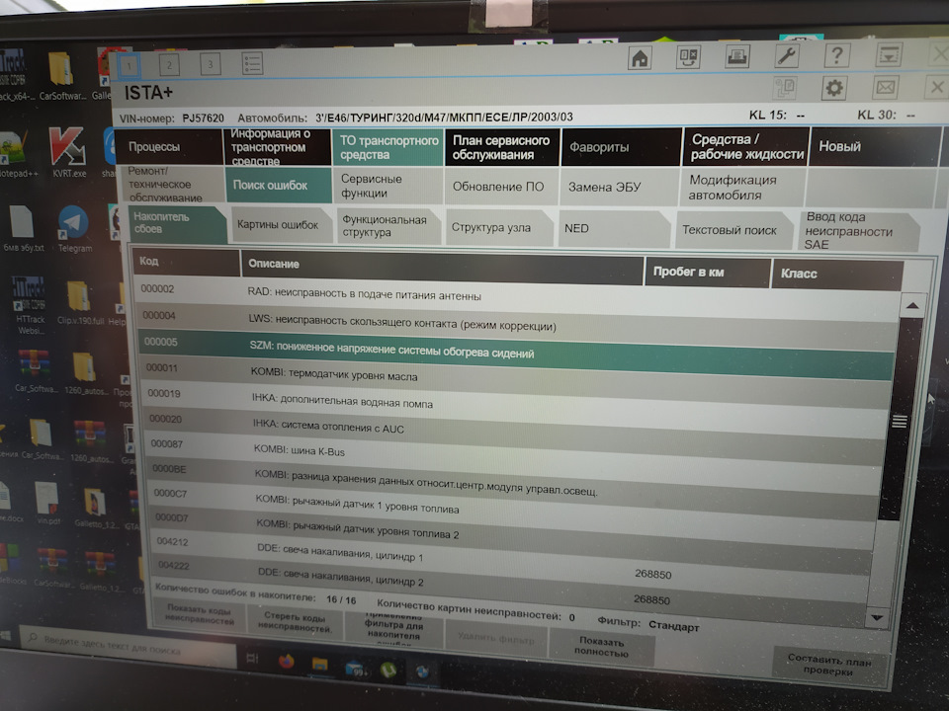
Task: Switch to Накопитель сбоев tab
Action: pyautogui.click(x=176, y=224)
